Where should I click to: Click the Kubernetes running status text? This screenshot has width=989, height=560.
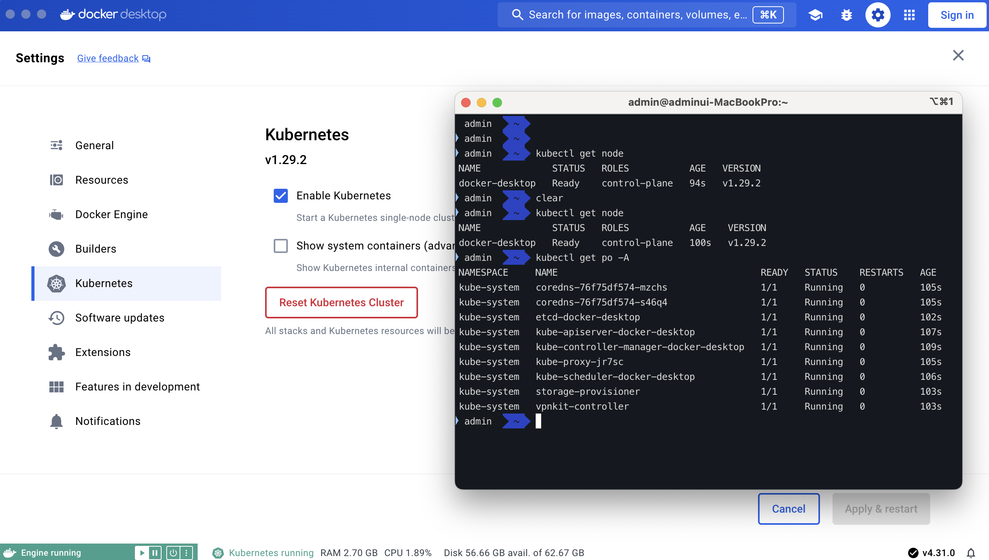click(271, 553)
